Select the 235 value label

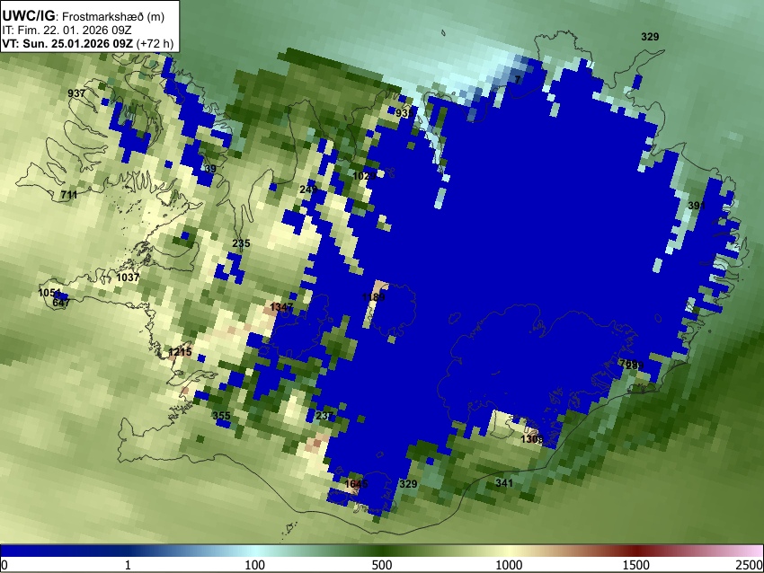[x=241, y=243]
